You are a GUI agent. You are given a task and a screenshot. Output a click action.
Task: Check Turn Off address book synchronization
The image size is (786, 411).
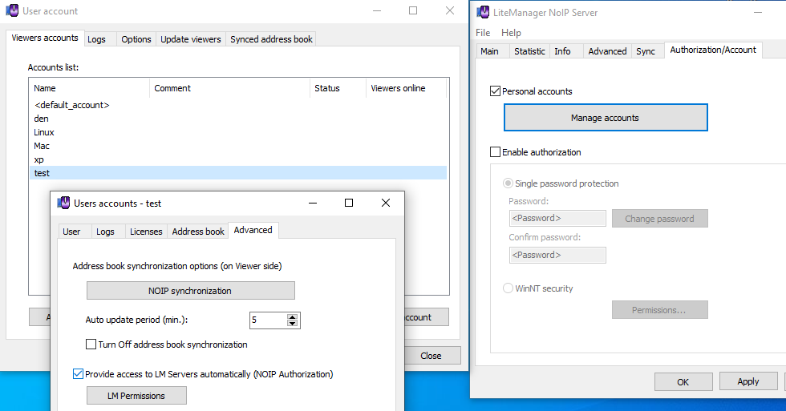point(91,344)
